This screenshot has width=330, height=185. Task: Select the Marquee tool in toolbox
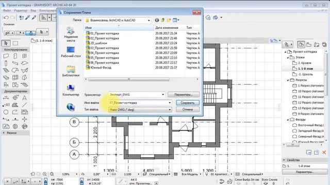click(x=15, y=43)
